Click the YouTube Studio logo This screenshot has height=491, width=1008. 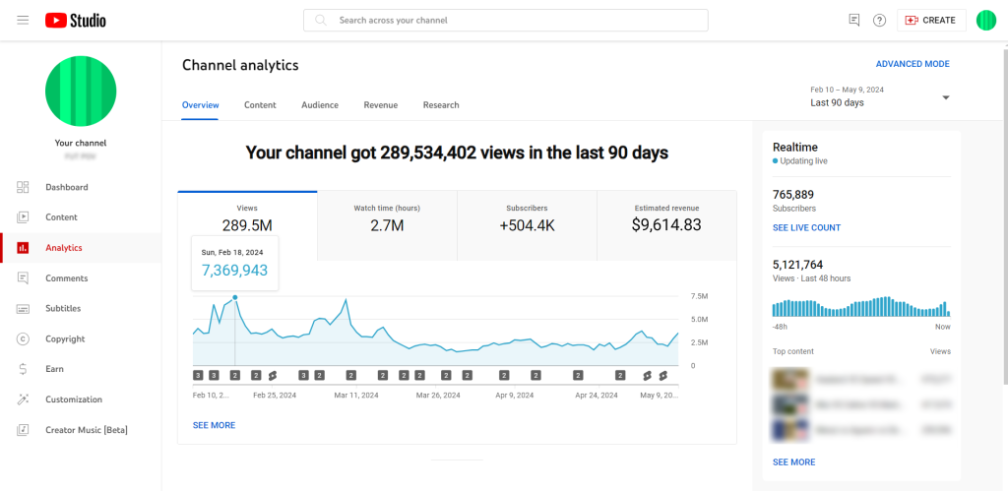pyautogui.click(x=75, y=21)
